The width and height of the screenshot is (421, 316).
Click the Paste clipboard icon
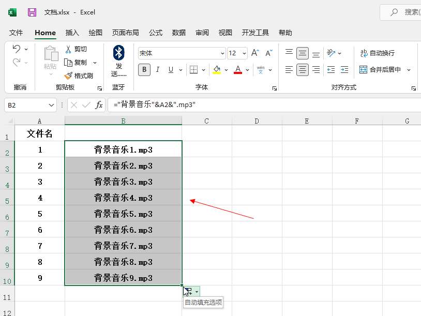51,53
